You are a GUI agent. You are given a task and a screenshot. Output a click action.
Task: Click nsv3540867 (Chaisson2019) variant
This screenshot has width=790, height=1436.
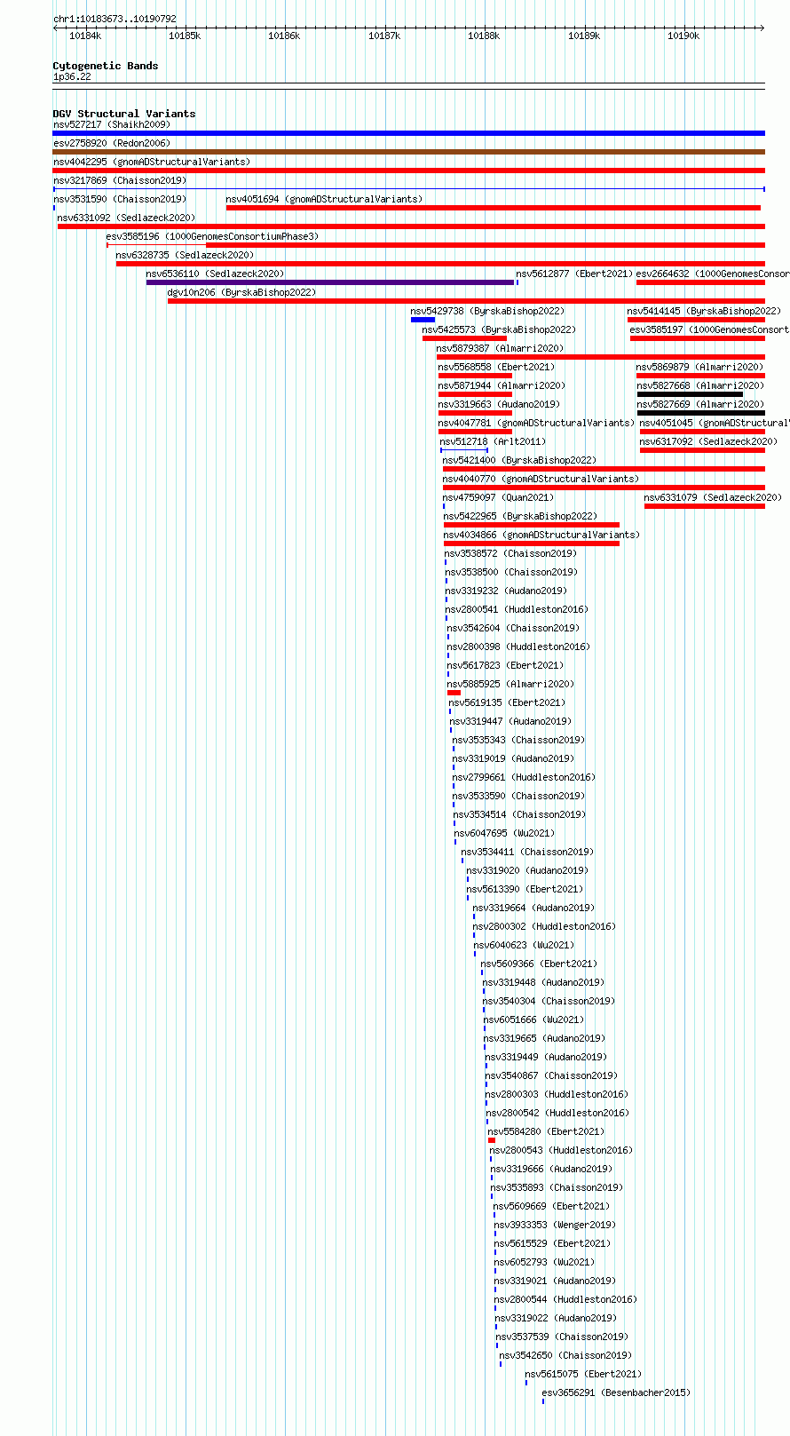(x=551, y=1075)
